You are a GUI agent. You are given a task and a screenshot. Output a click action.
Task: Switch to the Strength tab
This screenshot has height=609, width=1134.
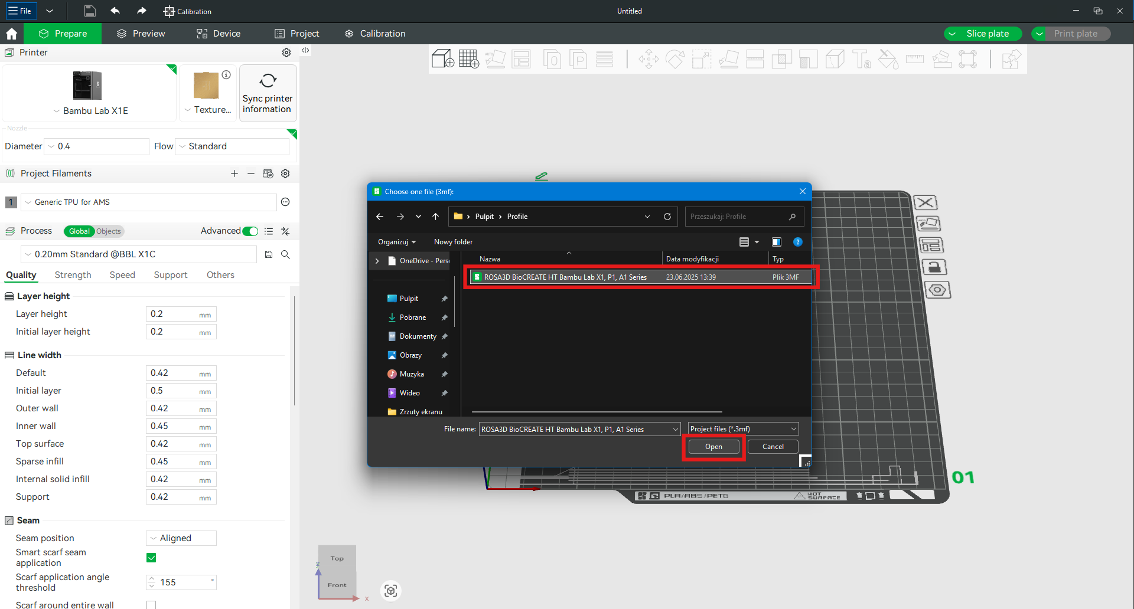click(73, 275)
